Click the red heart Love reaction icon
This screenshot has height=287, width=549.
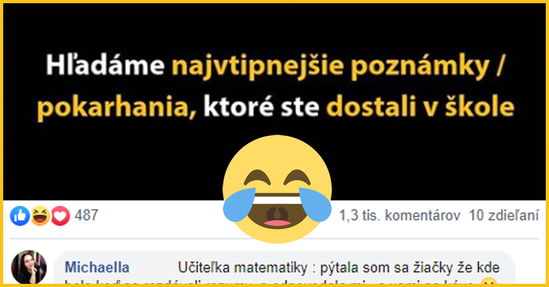(x=60, y=216)
